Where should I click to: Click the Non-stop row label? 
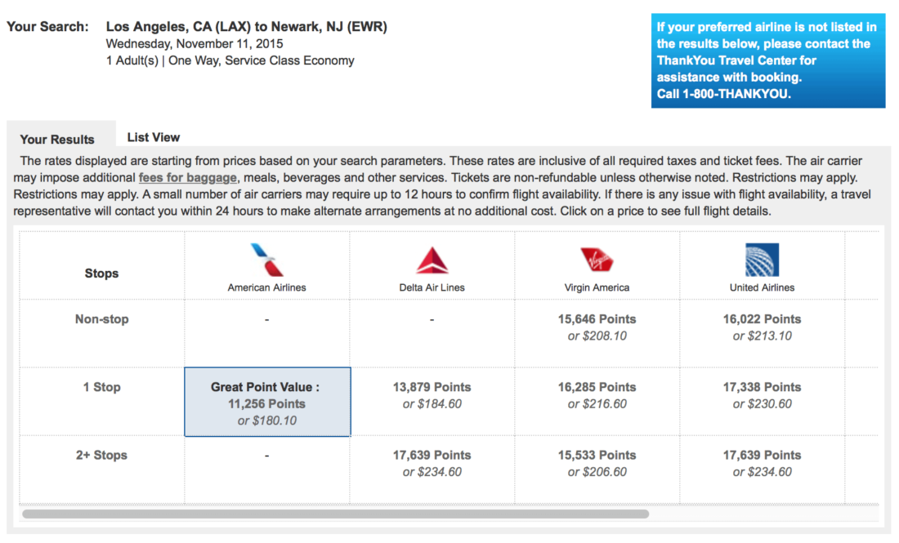[x=101, y=319]
